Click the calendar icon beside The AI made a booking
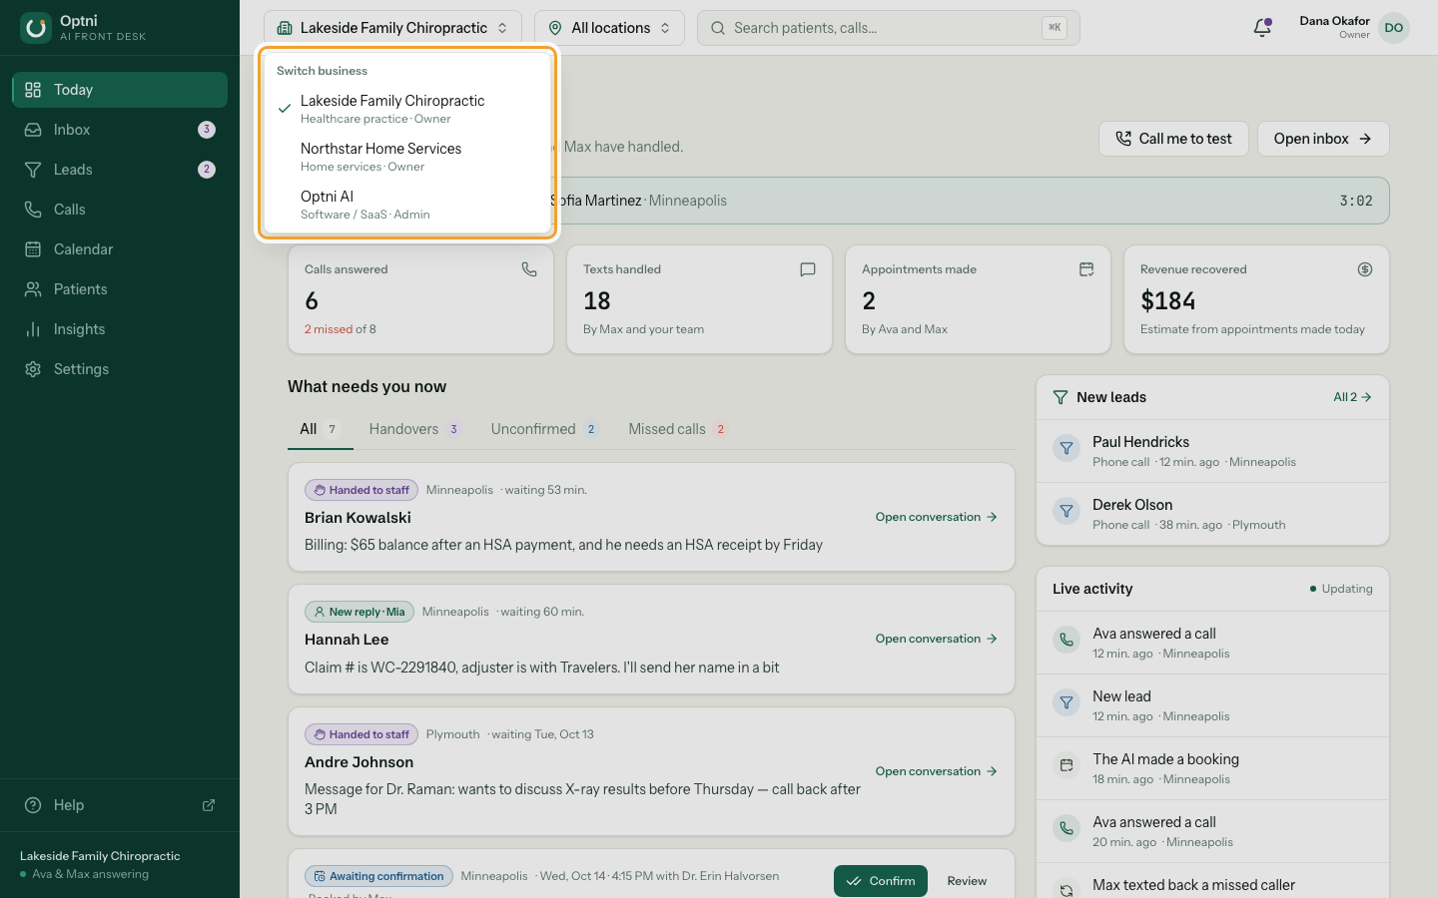The image size is (1438, 898). point(1067,765)
